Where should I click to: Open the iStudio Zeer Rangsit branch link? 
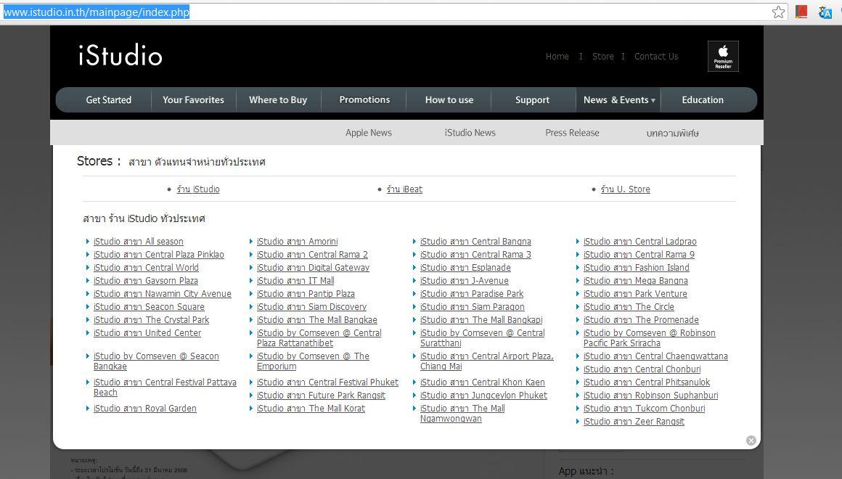pyautogui.click(x=634, y=422)
